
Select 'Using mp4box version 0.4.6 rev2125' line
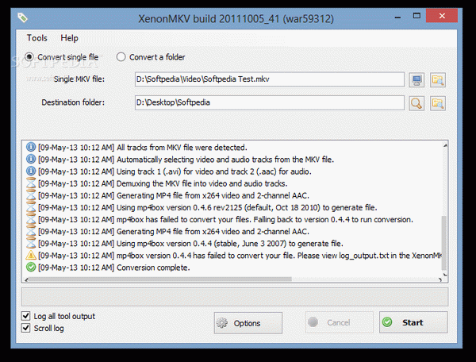tap(207, 207)
